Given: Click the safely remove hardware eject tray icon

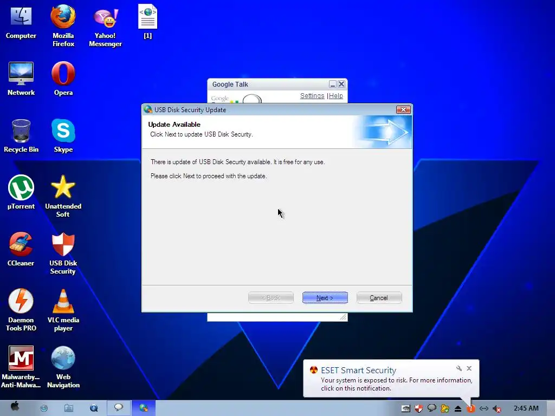Looking at the screenshot, I should [x=457, y=408].
